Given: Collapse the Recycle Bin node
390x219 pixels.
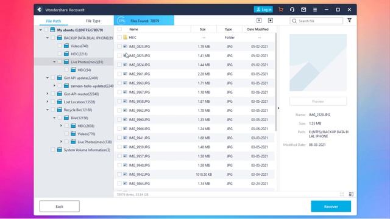Looking at the screenshot, I should [48, 109].
